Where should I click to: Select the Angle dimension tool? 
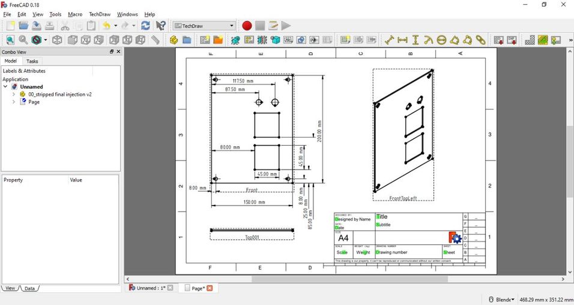tap(455, 40)
